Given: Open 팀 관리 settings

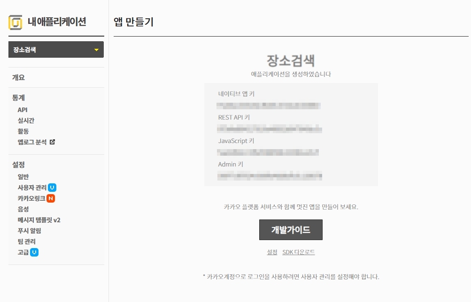Looking at the screenshot, I should pyautogui.click(x=26, y=242).
